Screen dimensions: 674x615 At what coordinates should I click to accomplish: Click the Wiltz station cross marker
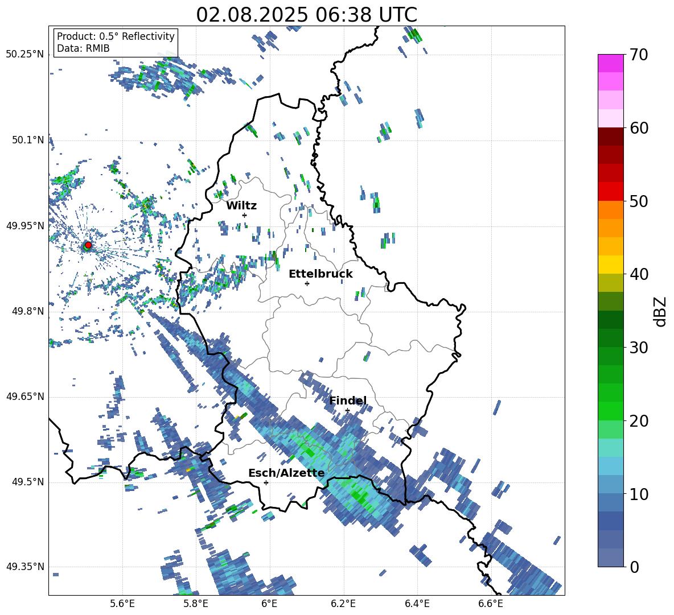tap(245, 215)
